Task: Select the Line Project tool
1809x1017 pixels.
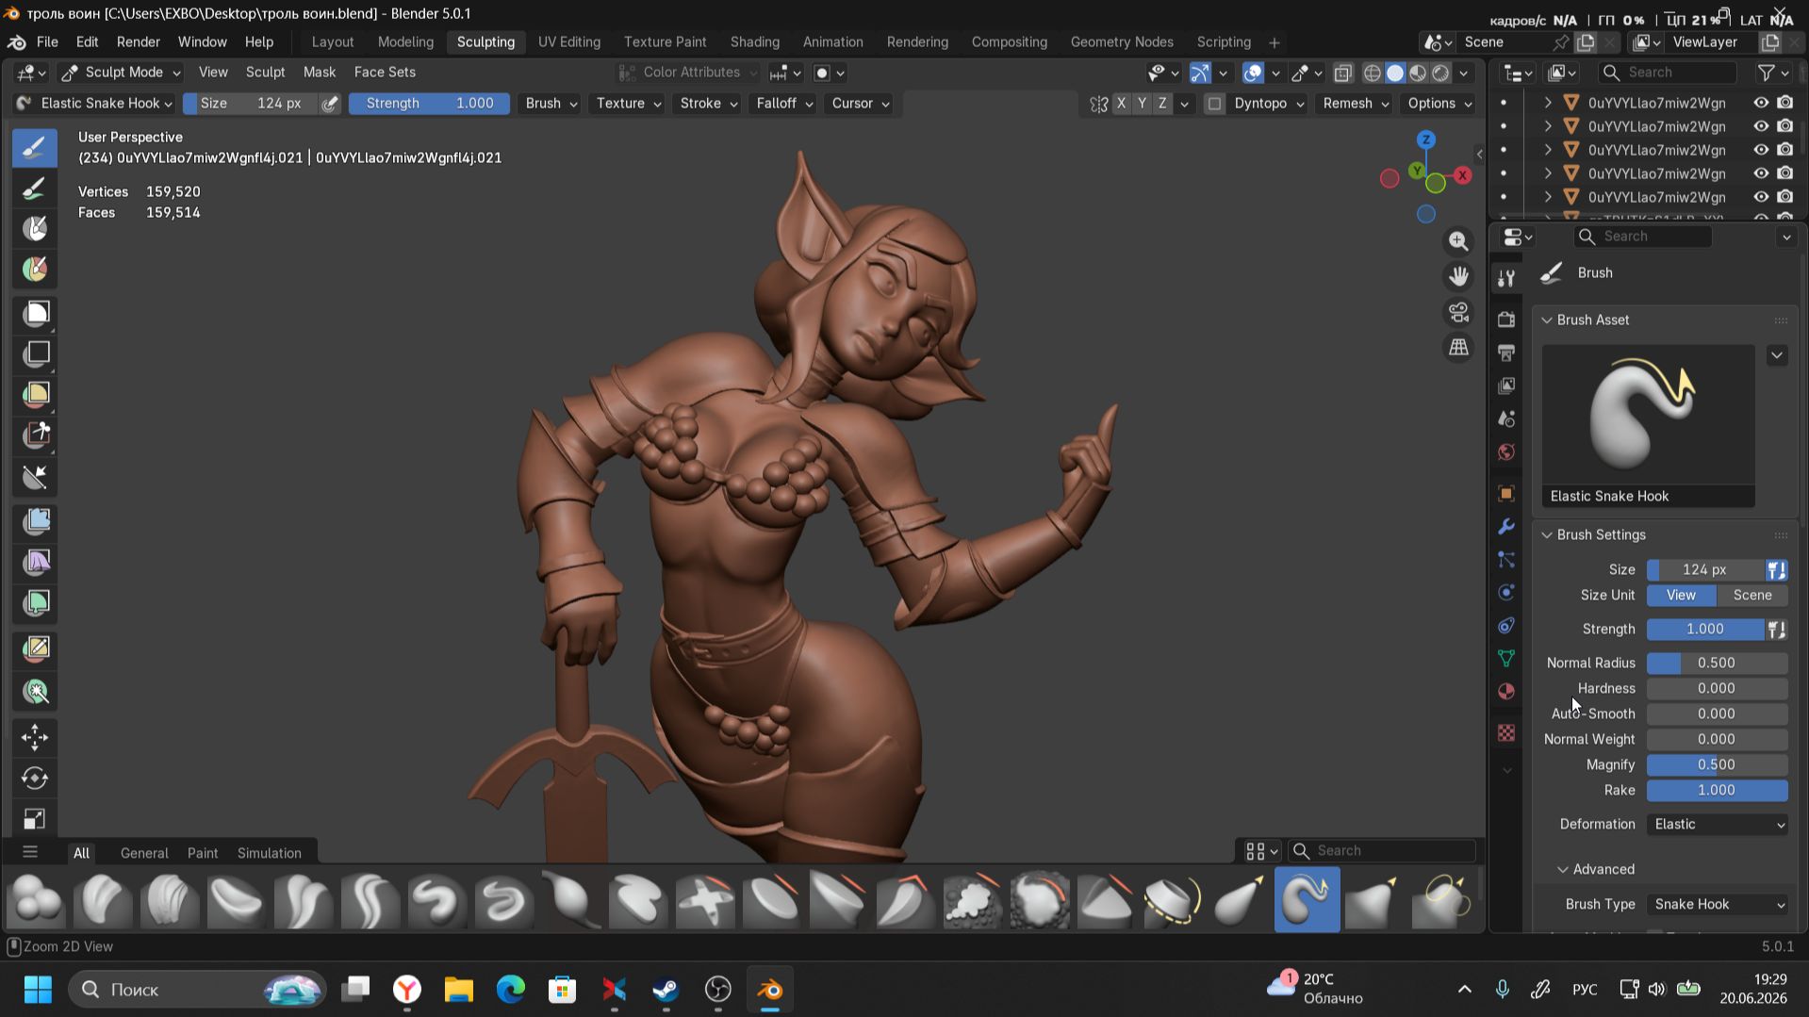Action: coord(35,477)
